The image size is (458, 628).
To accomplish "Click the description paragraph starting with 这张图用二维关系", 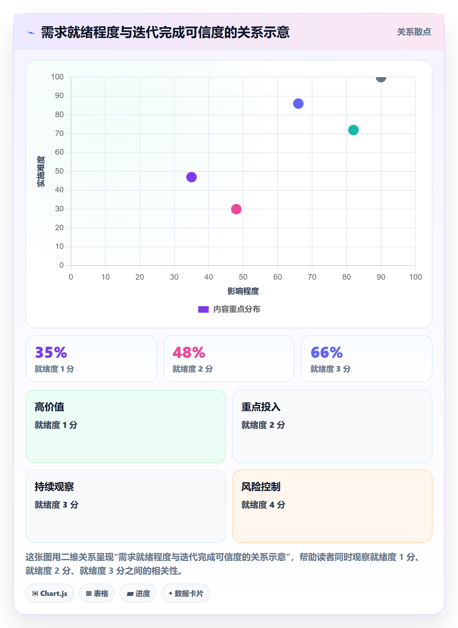I will click(x=222, y=564).
